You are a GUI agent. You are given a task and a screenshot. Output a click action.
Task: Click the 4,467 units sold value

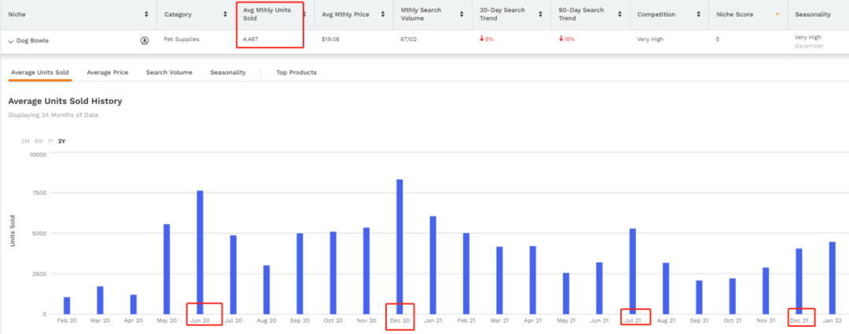tap(251, 39)
